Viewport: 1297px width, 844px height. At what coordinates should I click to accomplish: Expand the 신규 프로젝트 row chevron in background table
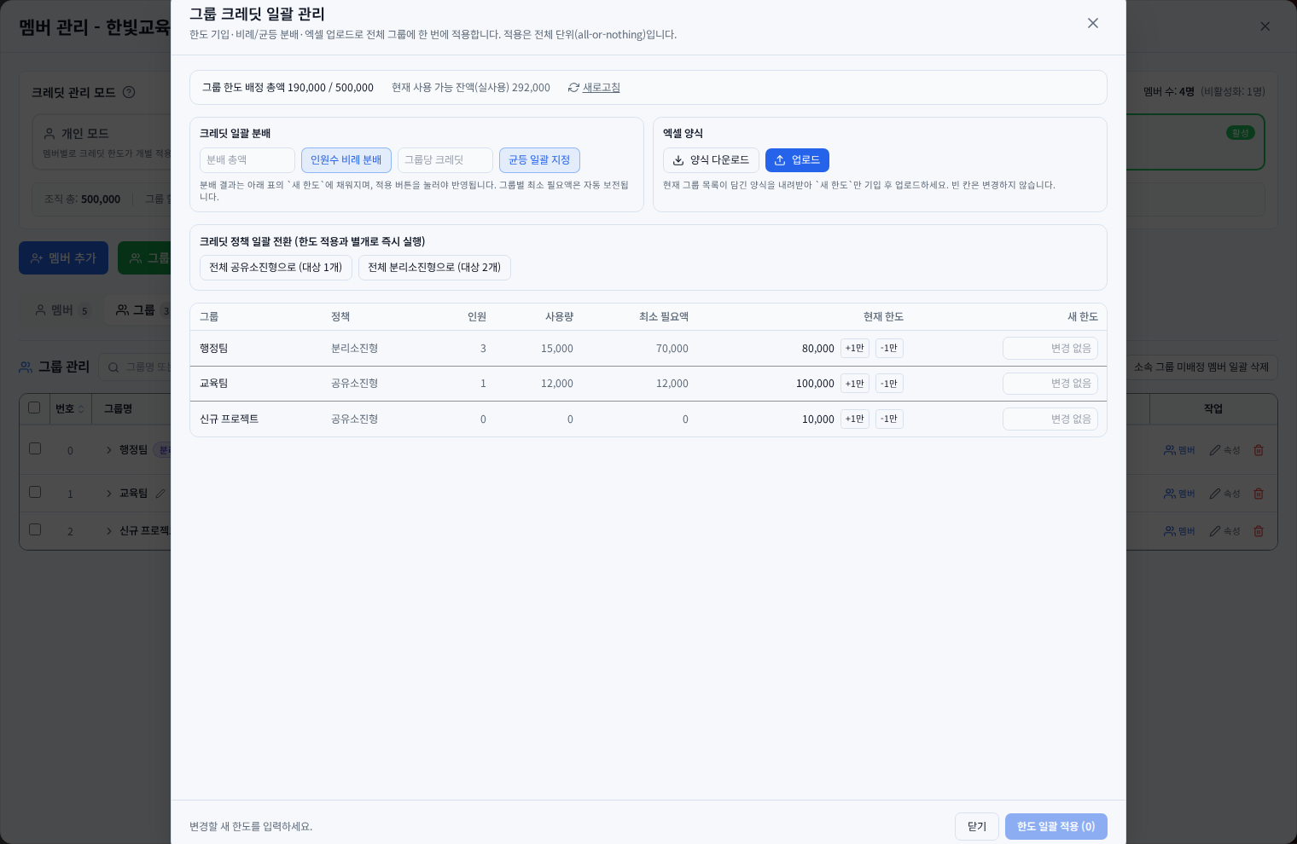pos(109,531)
